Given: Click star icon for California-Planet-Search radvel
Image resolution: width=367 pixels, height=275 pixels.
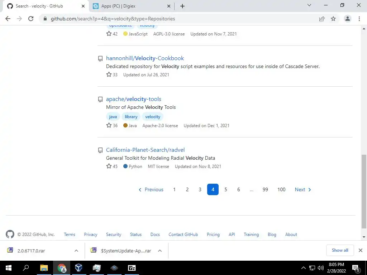Looking at the screenshot, I should coord(109,166).
